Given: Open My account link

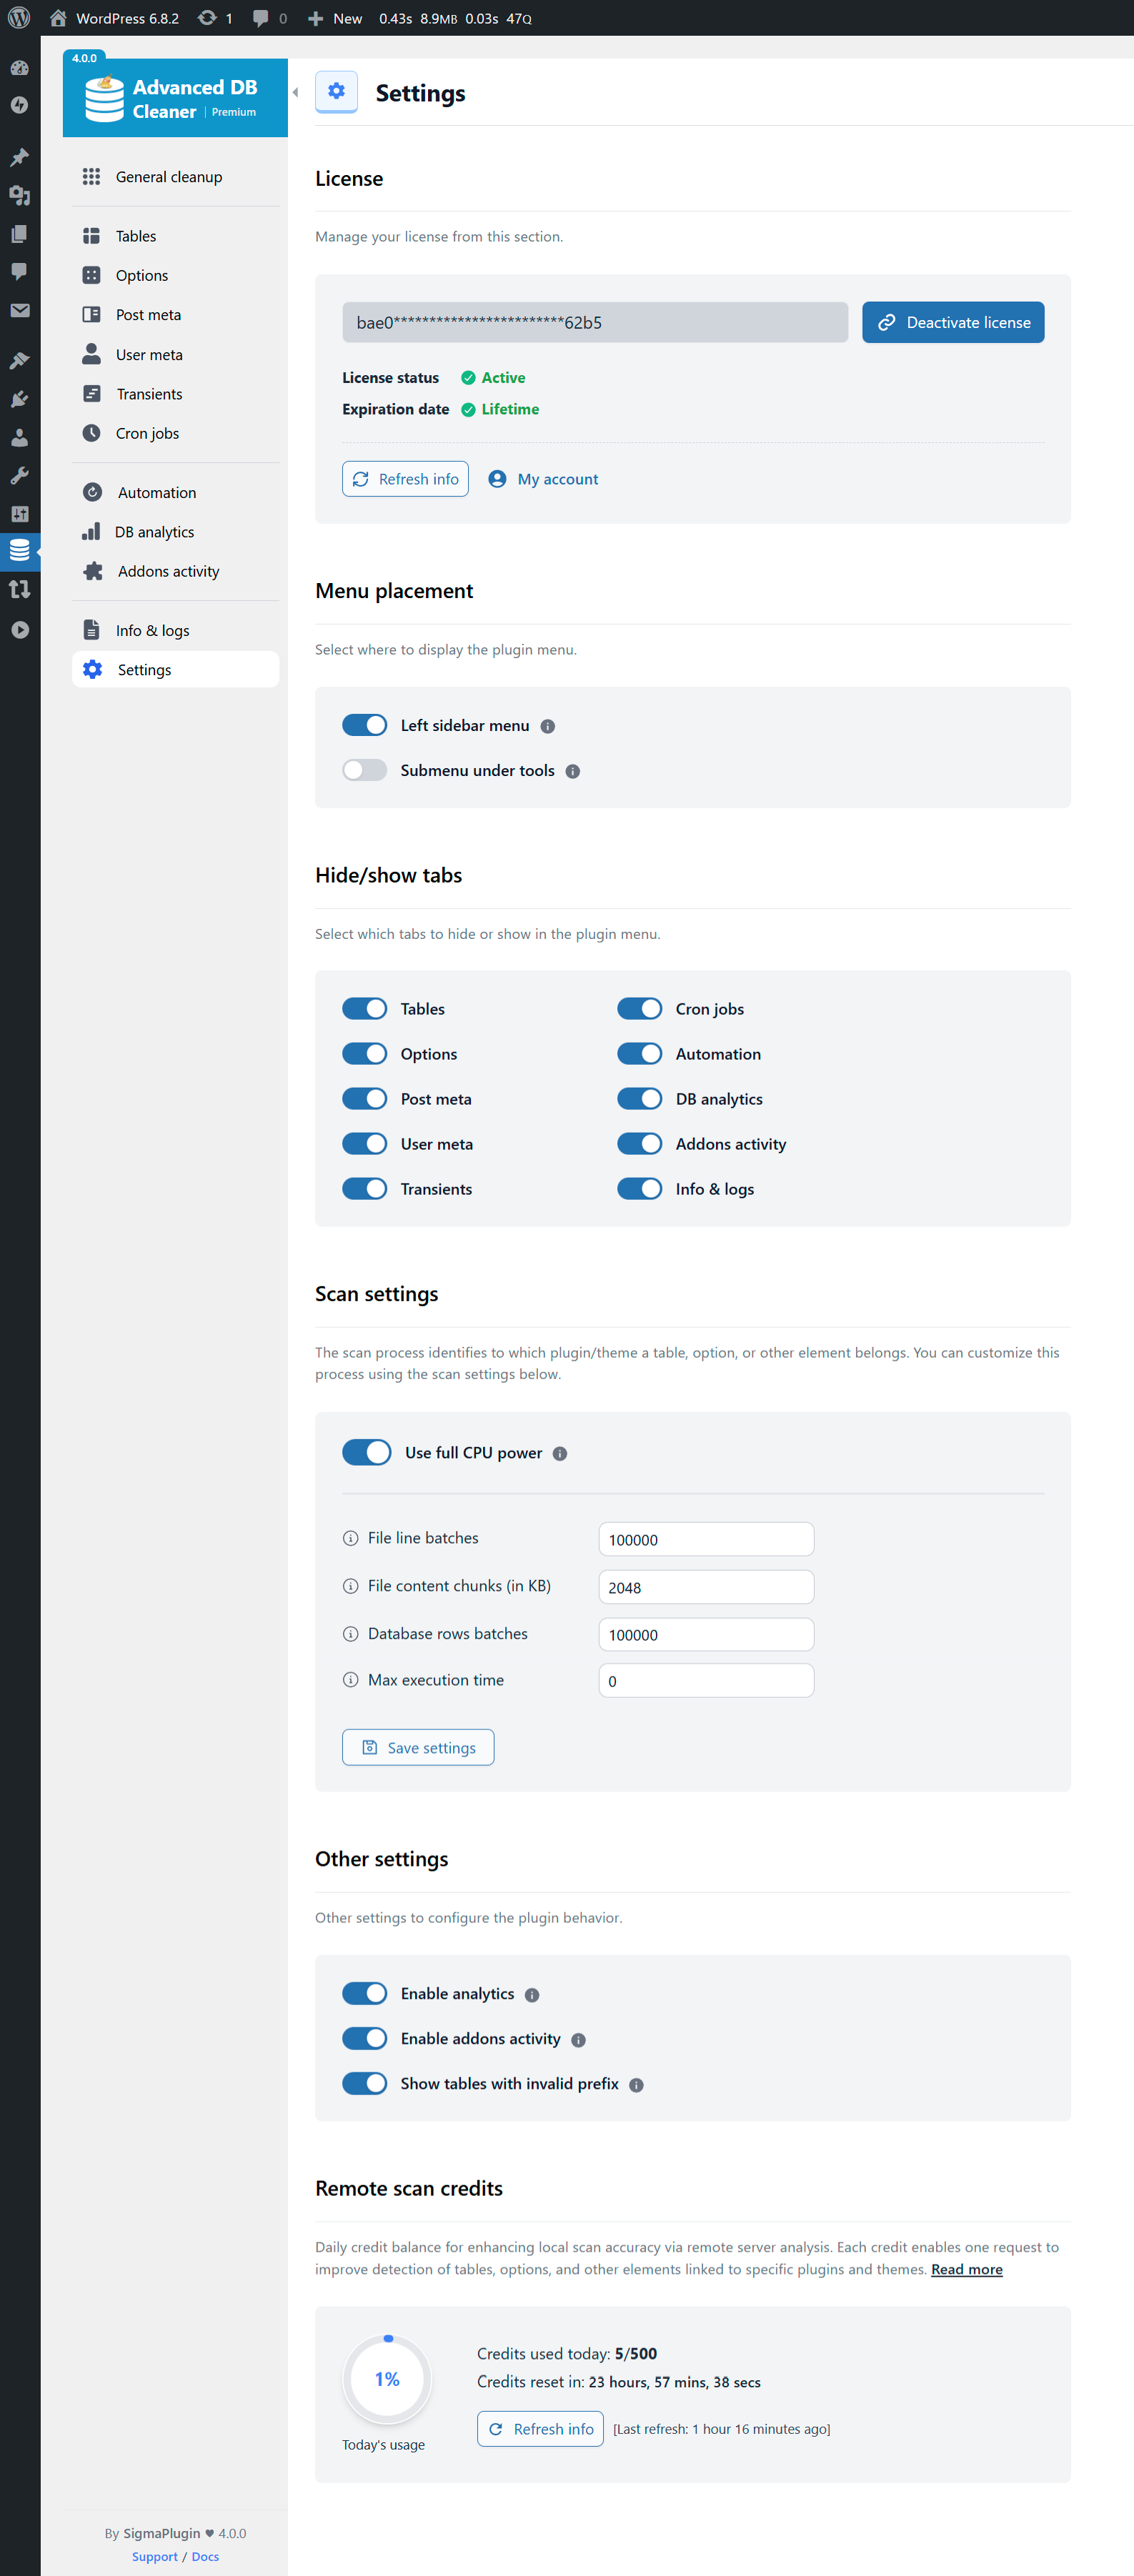Looking at the screenshot, I should (x=543, y=479).
